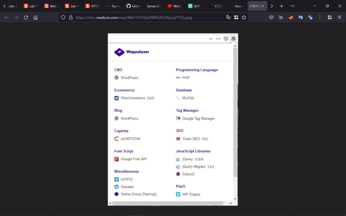Viewport: 346px width, 216px height.
Task: Show site security padlock details
Action: pos(71,18)
